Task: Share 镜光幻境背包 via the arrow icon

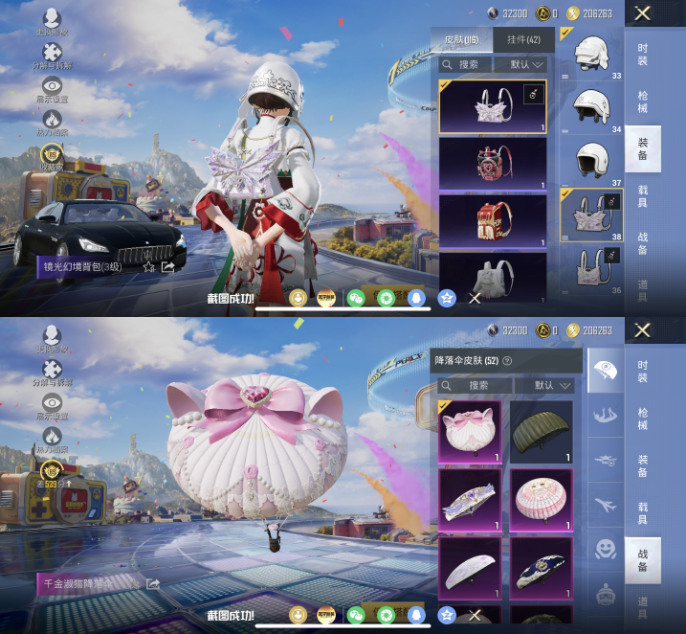Action: coord(168,266)
